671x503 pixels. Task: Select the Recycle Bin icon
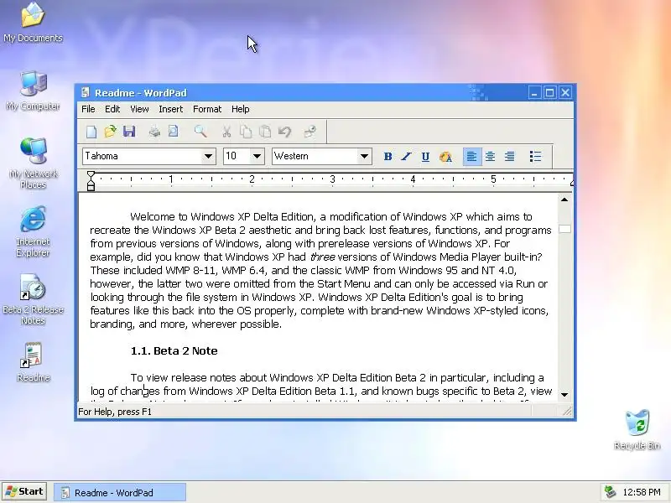pos(637,430)
